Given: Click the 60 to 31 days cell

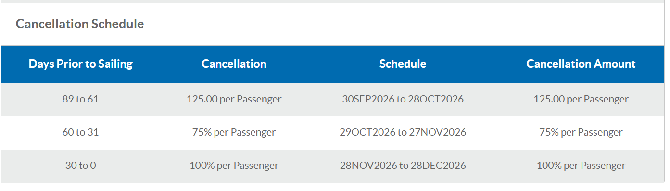Looking at the screenshot, I should point(81,132).
